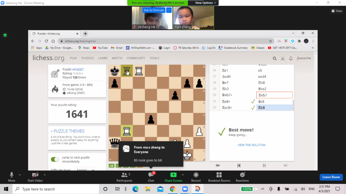Go back in the browser
This screenshot has width=346, height=194.
pos(33,41)
